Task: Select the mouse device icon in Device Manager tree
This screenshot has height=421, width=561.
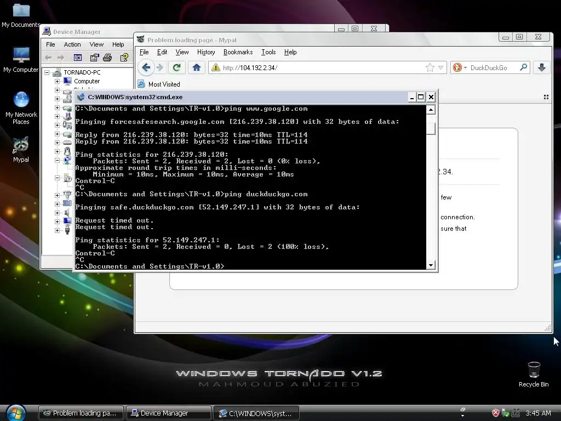Action: 67,151
